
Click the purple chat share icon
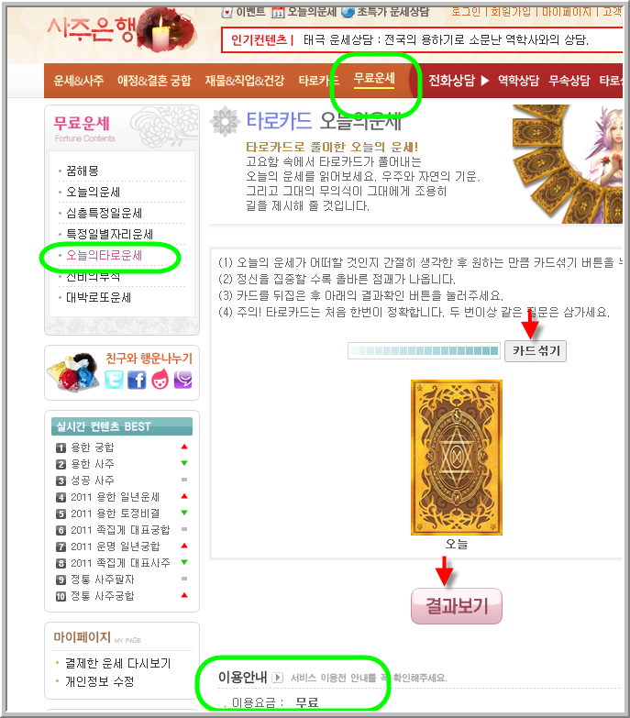point(182,380)
